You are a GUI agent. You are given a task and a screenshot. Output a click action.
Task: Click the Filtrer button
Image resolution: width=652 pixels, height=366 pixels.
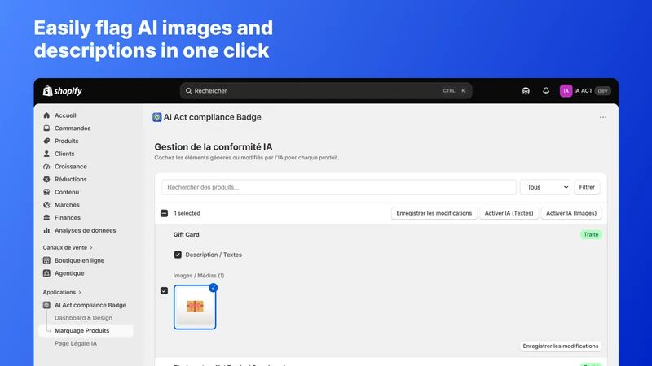(587, 187)
